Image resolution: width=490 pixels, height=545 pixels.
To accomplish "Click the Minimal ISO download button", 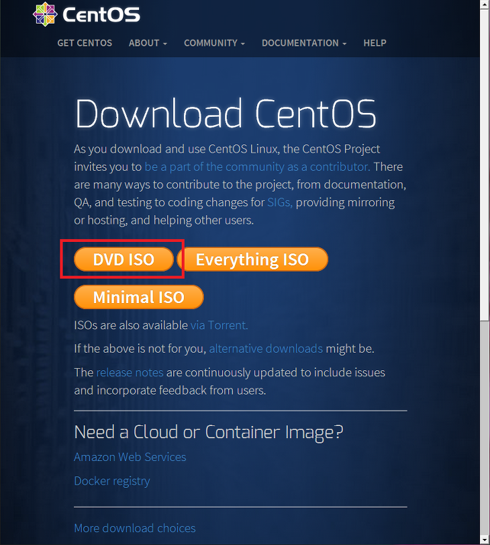I will click(138, 297).
